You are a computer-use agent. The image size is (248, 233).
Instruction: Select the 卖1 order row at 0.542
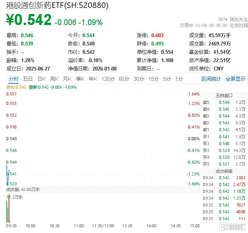click(224, 130)
